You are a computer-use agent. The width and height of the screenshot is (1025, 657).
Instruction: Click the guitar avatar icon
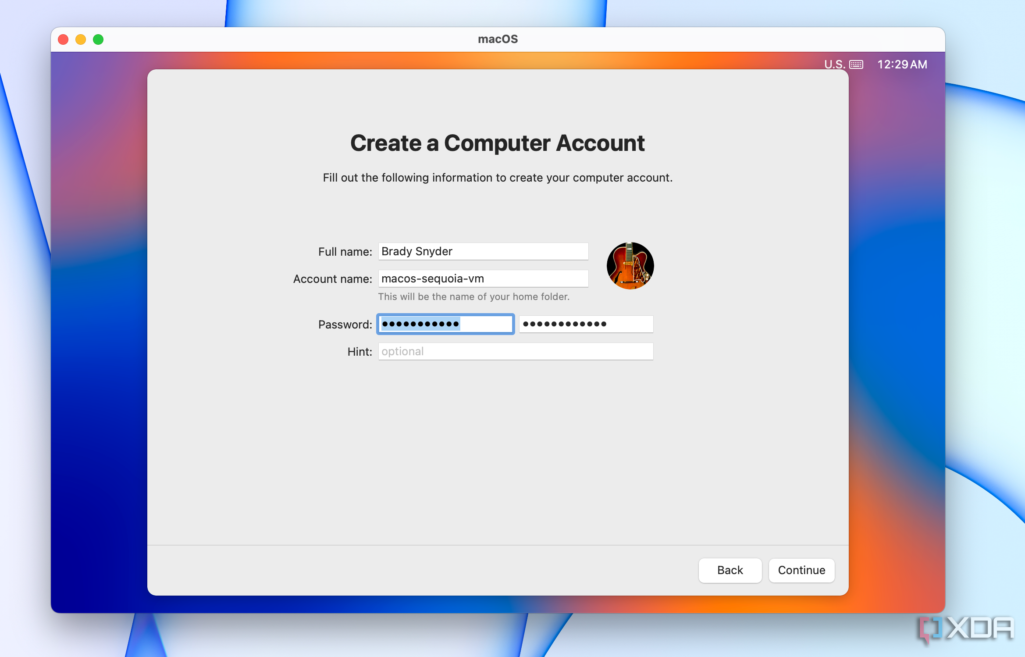coord(630,266)
